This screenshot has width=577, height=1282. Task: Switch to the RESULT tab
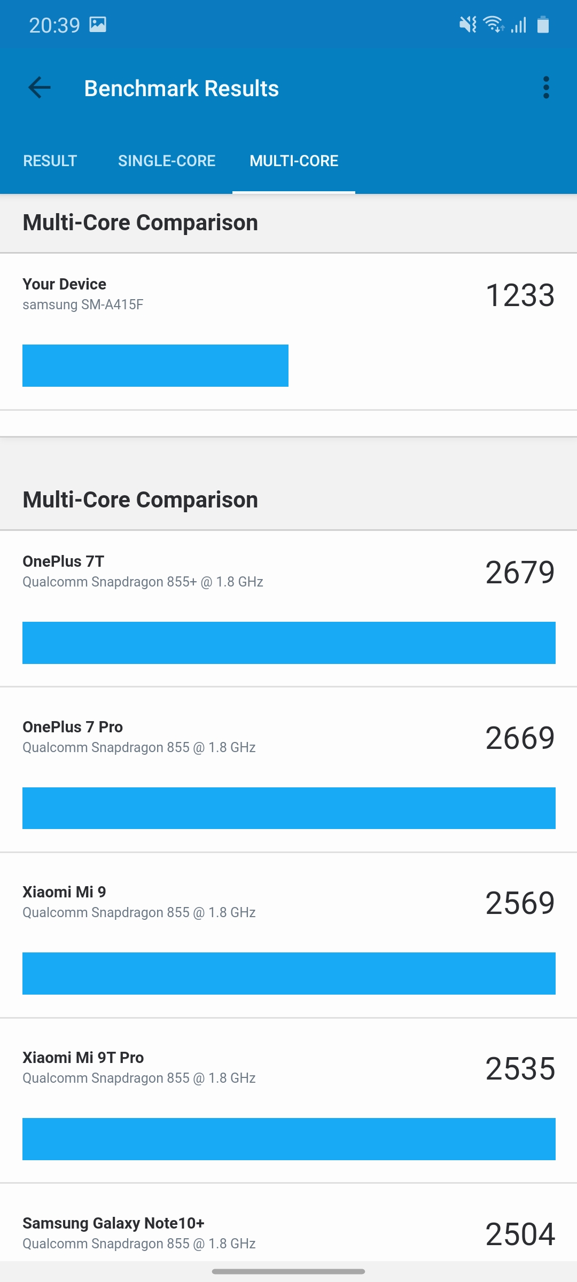point(50,161)
